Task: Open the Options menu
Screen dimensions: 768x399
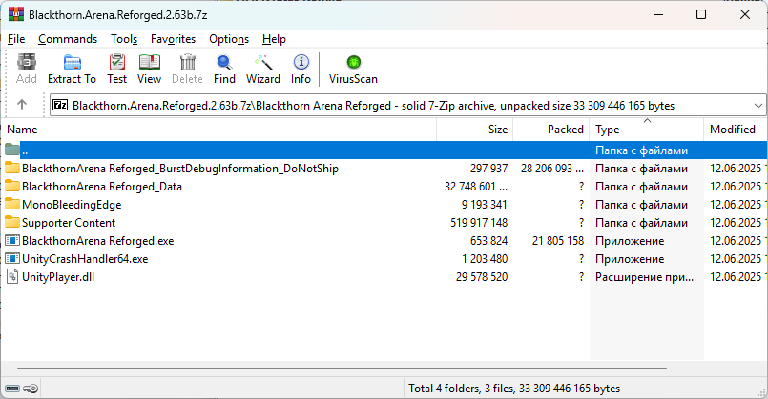Action: click(x=229, y=39)
